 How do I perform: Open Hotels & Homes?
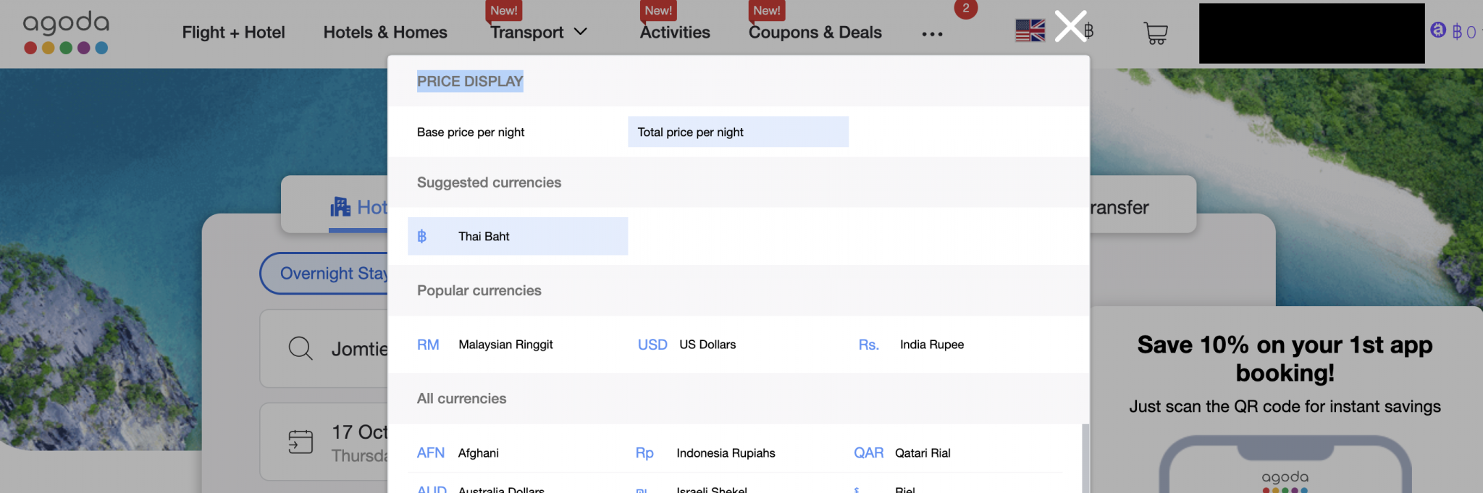click(385, 33)
